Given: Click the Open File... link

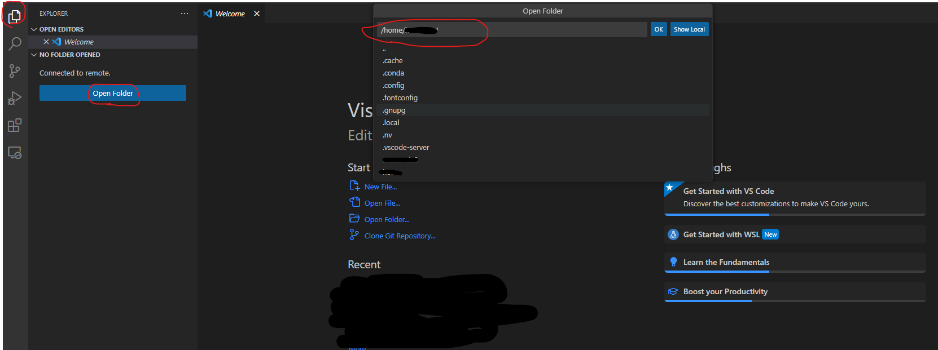Looking at the screenshot, I should click(x=382, y=203).
